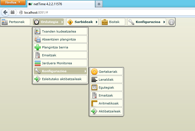The width and height of the screenshot is (195, 131).
Task: Expand the Sarbideak submenu arrow
Action: [97, 22]
